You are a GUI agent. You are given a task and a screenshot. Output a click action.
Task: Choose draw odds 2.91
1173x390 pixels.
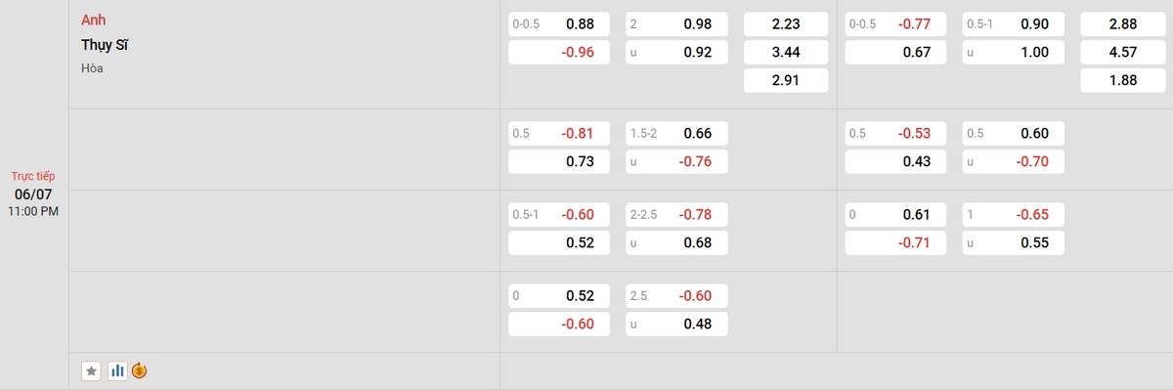point(786,80)
